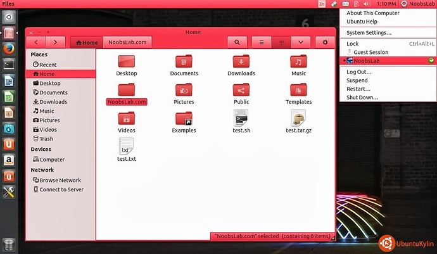Expand the view options dropdown arrow
This screenshot has height=254, width=437.
pyautogui.click(x=301, y=42)
